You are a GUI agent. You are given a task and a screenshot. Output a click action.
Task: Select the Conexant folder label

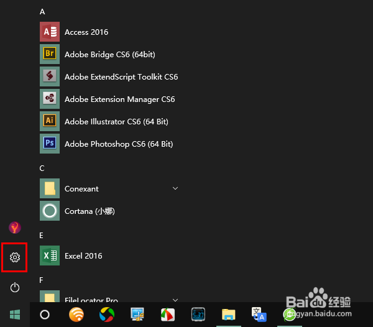click(x=81, y=189)
